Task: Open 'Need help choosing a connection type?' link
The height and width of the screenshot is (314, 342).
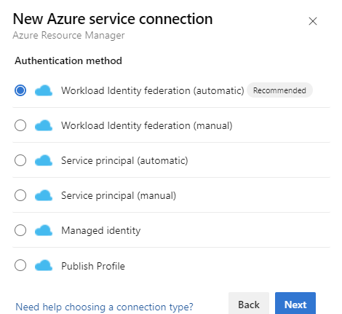Action: coord(104,307)
